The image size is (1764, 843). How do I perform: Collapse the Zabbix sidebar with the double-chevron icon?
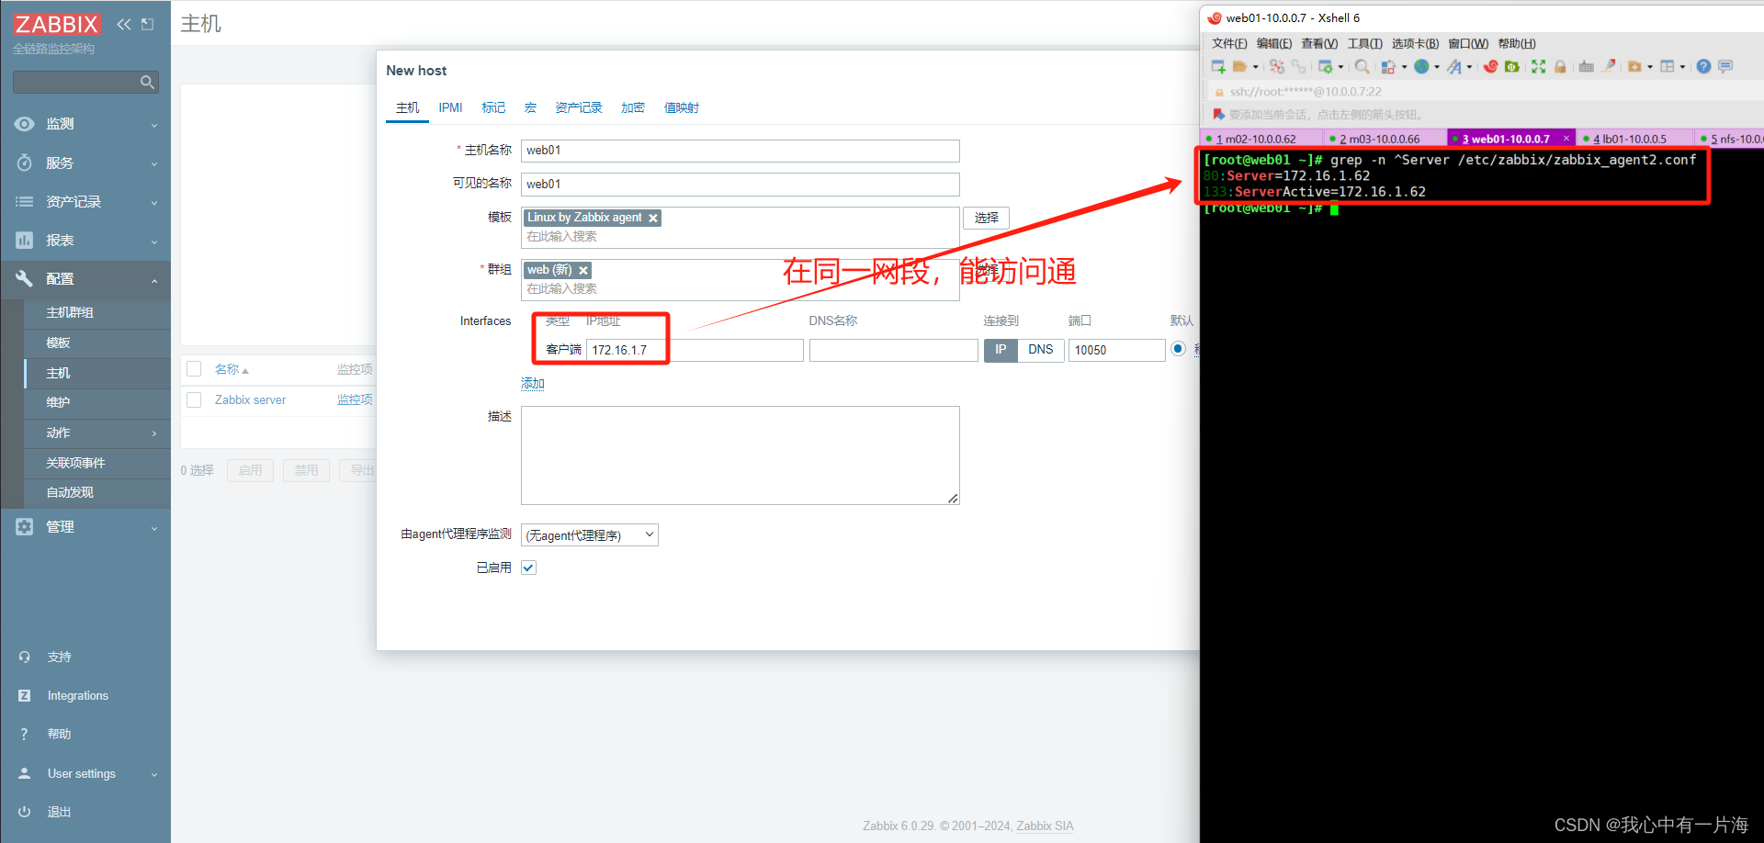(124, 24)
